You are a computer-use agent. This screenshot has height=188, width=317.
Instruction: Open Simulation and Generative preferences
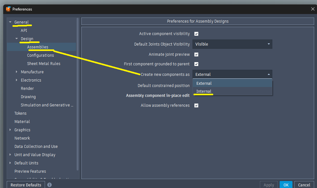(x=47, y=105)
